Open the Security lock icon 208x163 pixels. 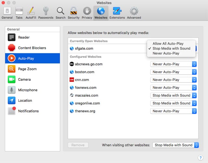pyautogui.click(x=73, y=12)
